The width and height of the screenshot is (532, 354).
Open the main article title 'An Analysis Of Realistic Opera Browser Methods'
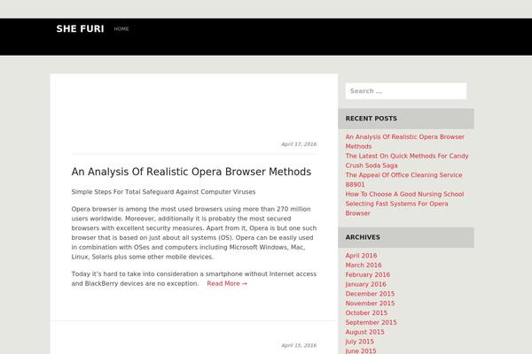(x=191, y=172)
